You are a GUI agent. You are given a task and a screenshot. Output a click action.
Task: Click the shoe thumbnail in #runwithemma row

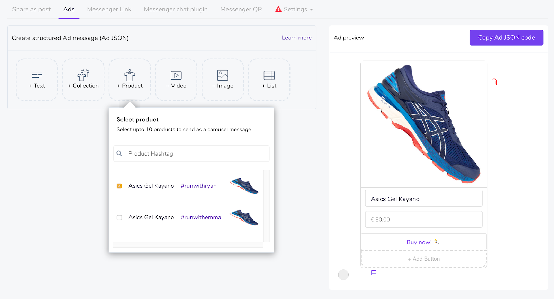tap(244, 217)
